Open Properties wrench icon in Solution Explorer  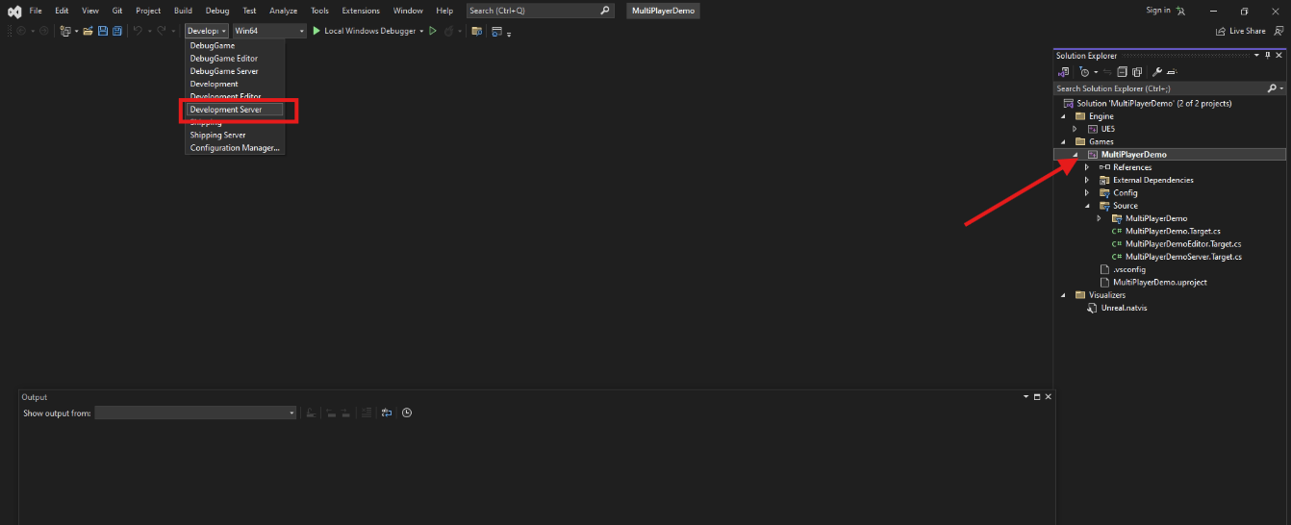[1157, 72]
